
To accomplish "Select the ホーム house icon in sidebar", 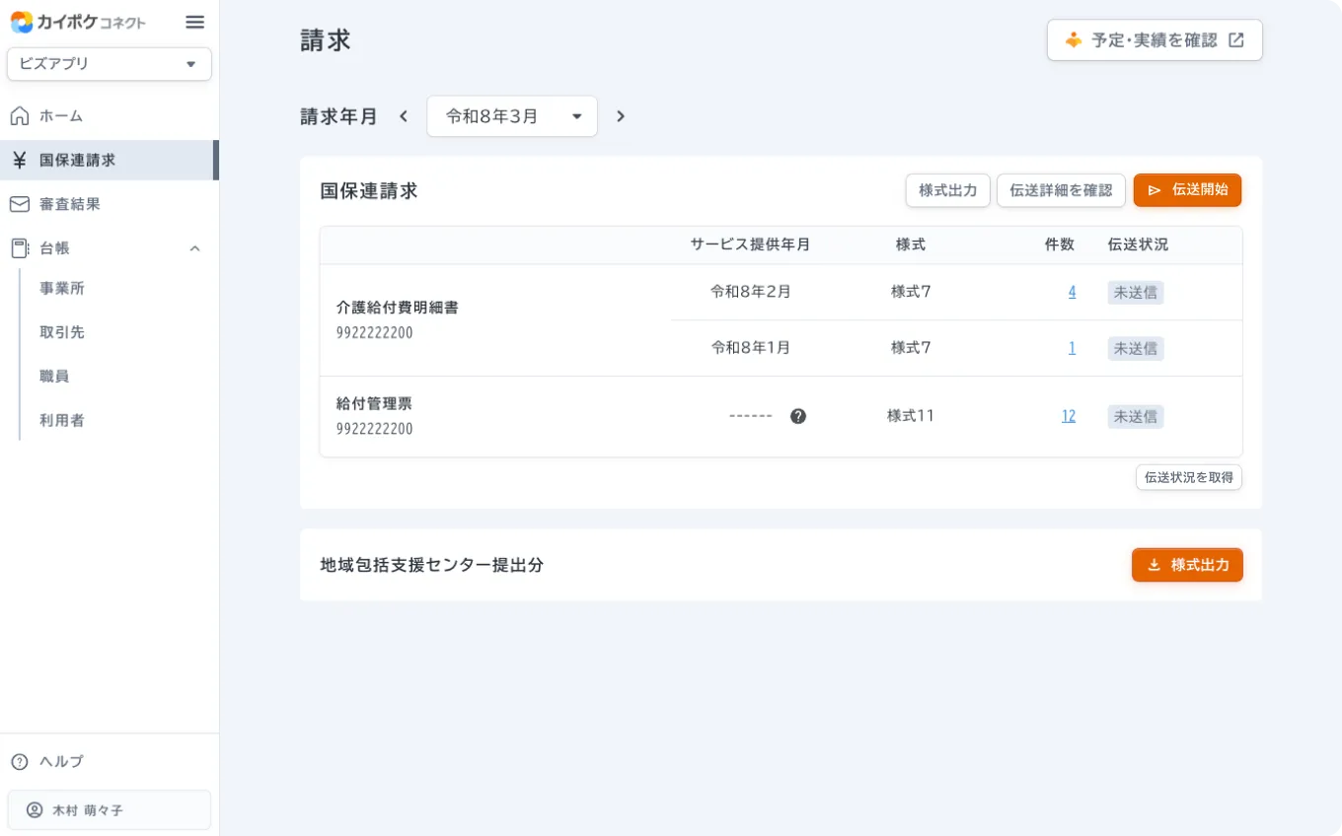I will pyautogui.click(x=20, y=115).
